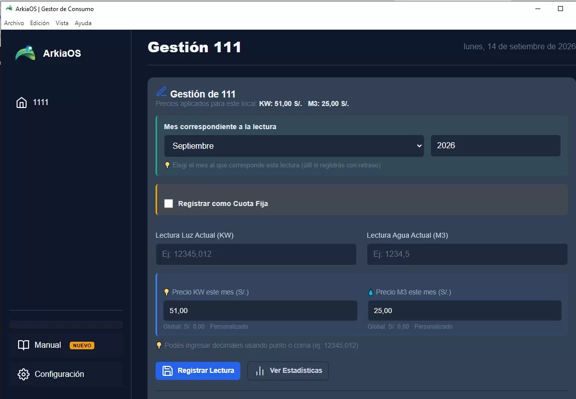576x399 pixels.
Task: Click the lightbulb hint icon under month selector
Action: [167, 165]
